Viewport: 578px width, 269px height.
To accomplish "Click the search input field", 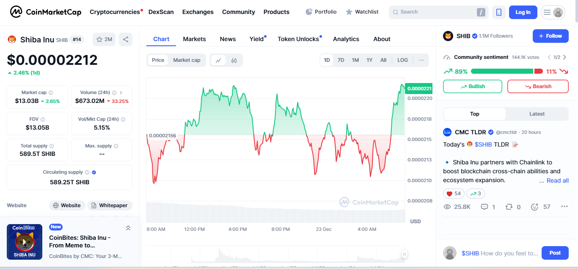I will [x=439, y=12].
